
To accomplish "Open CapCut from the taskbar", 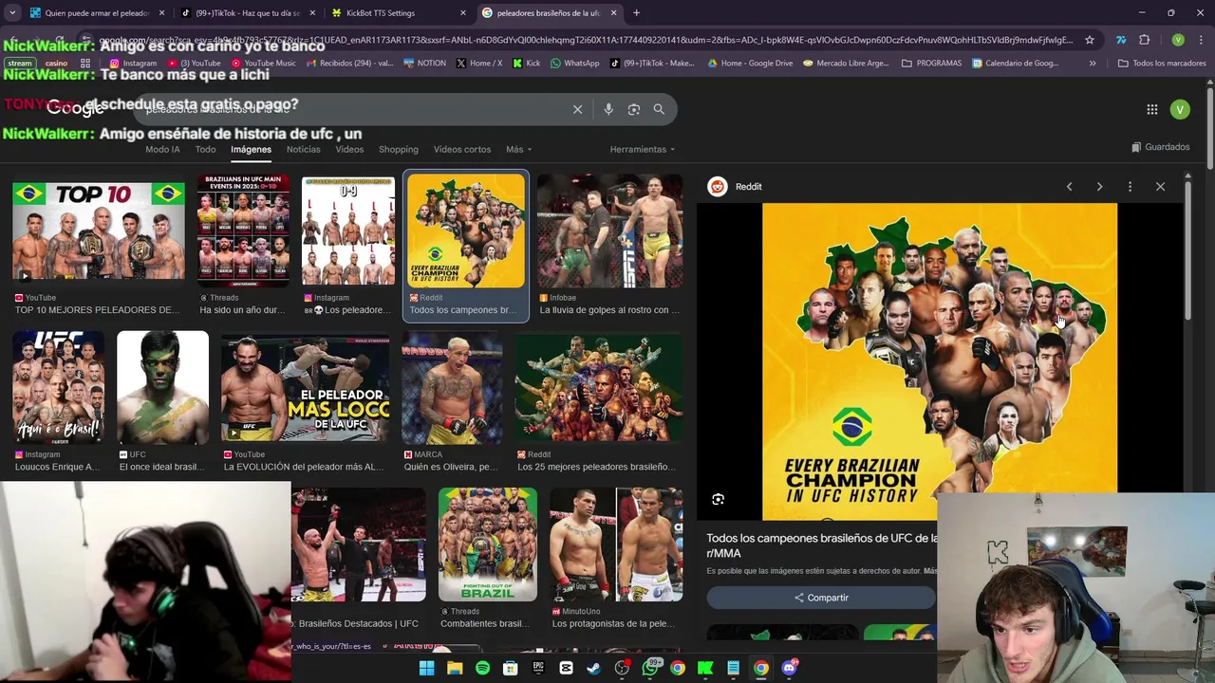I will pyautogui.click(x=567, y=668).
